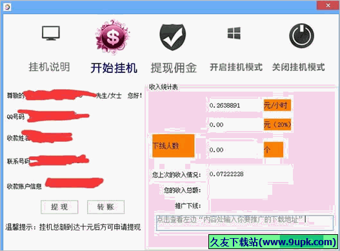Click the 收款账户信息 label

[x=24, y=186]
